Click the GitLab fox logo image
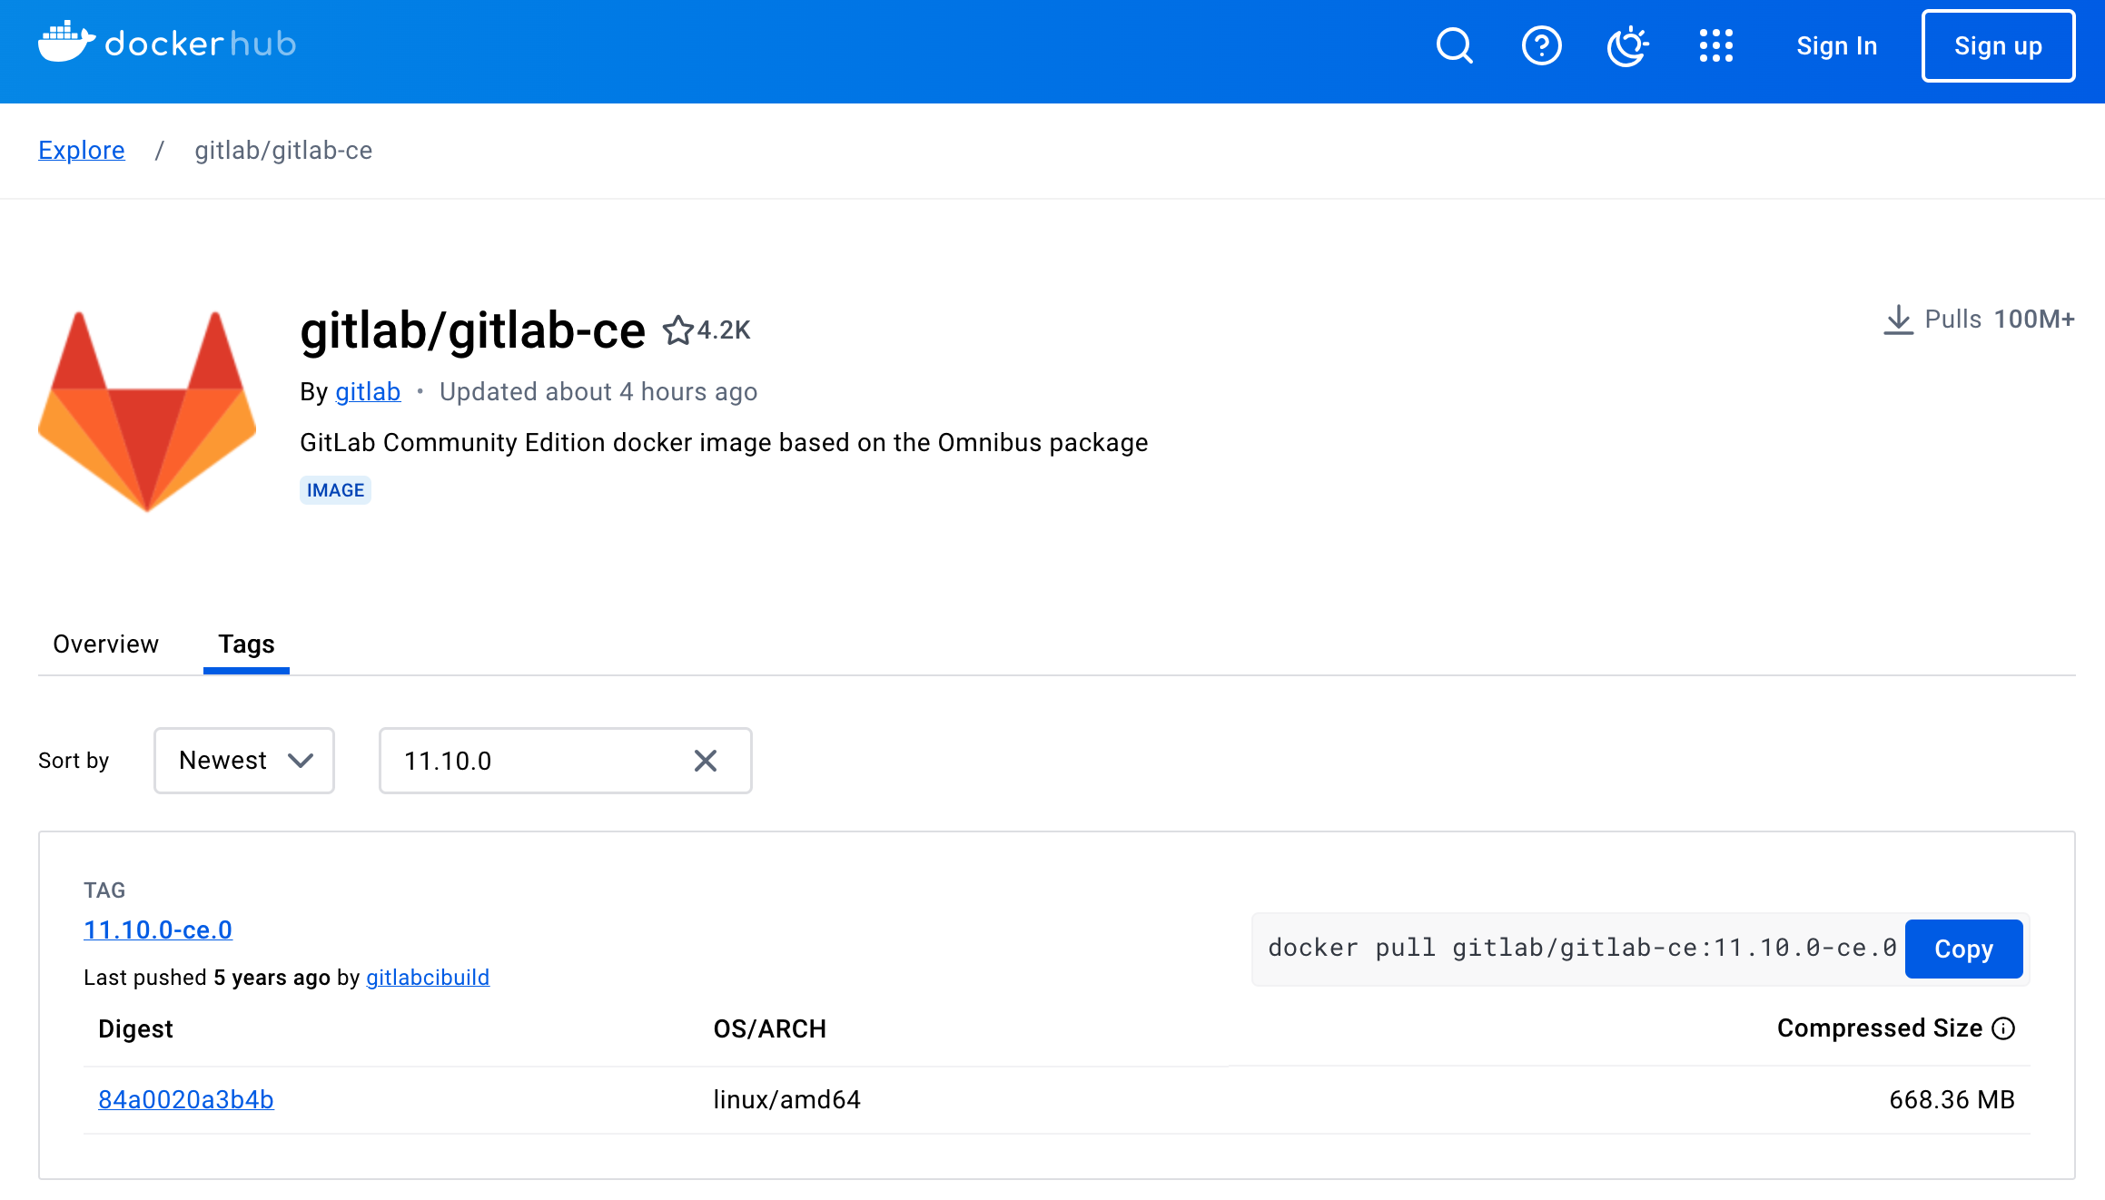The image size is (2105, 1200). click(147, 411)
